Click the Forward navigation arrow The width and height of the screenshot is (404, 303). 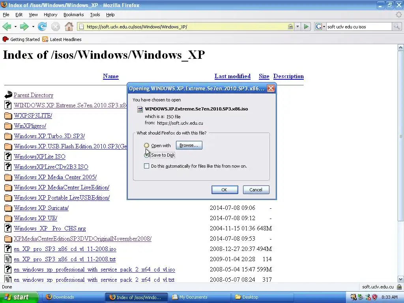click(x=24, y=26)
